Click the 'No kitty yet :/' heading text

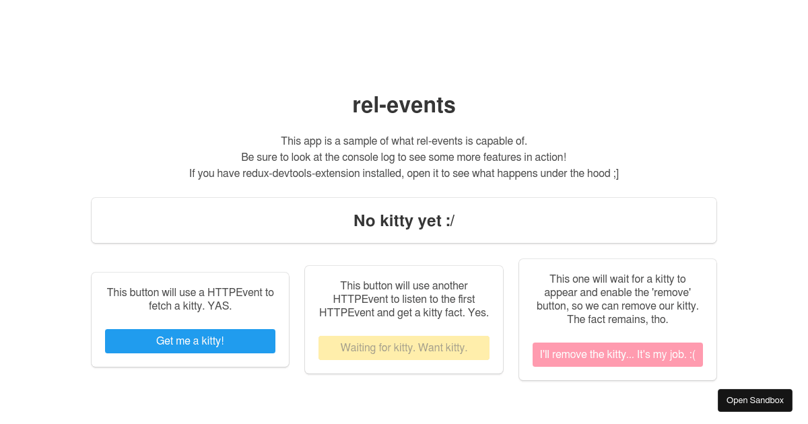tap(403, 220)
